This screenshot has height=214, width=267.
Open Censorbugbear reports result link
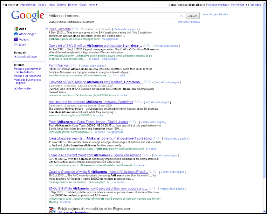100,138
